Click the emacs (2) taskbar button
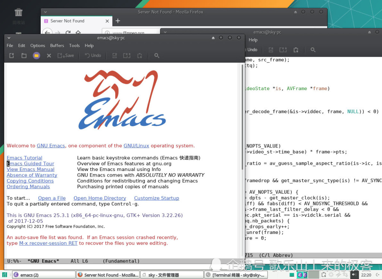Screen dimensions: 382x279 44,275
